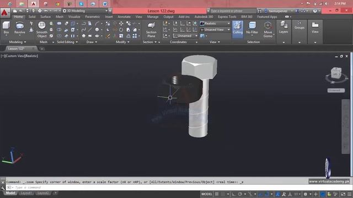Open the 3D Modeling workspace dropdown

pos(85,11)
